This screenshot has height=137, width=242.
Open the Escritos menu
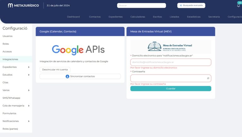point(157,17)
